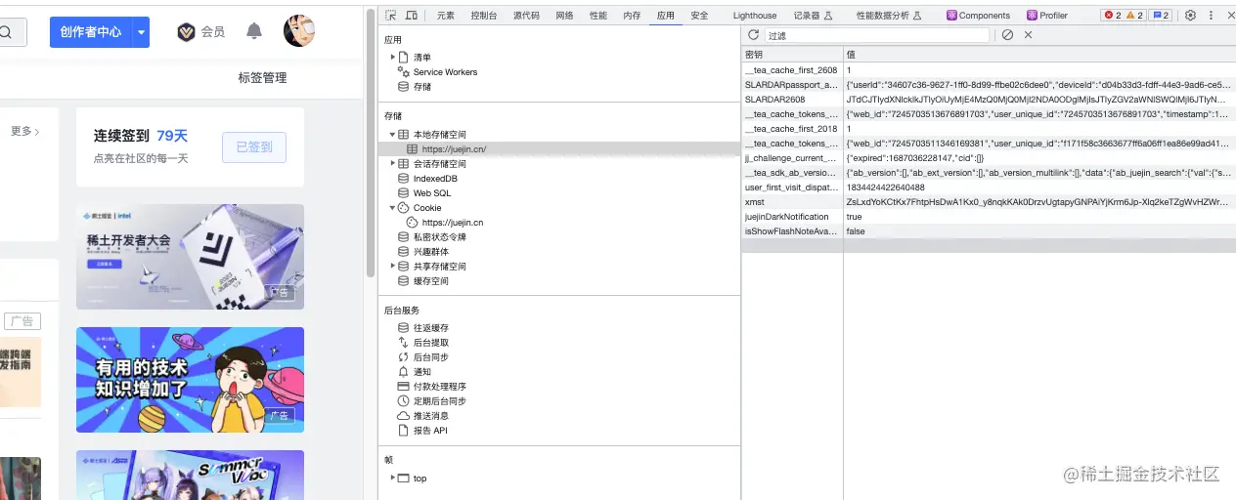1236x500 pixels.
Task: Click the 通知 bell icon in background services
Action: pyautogui.click(x=403, y=372)
